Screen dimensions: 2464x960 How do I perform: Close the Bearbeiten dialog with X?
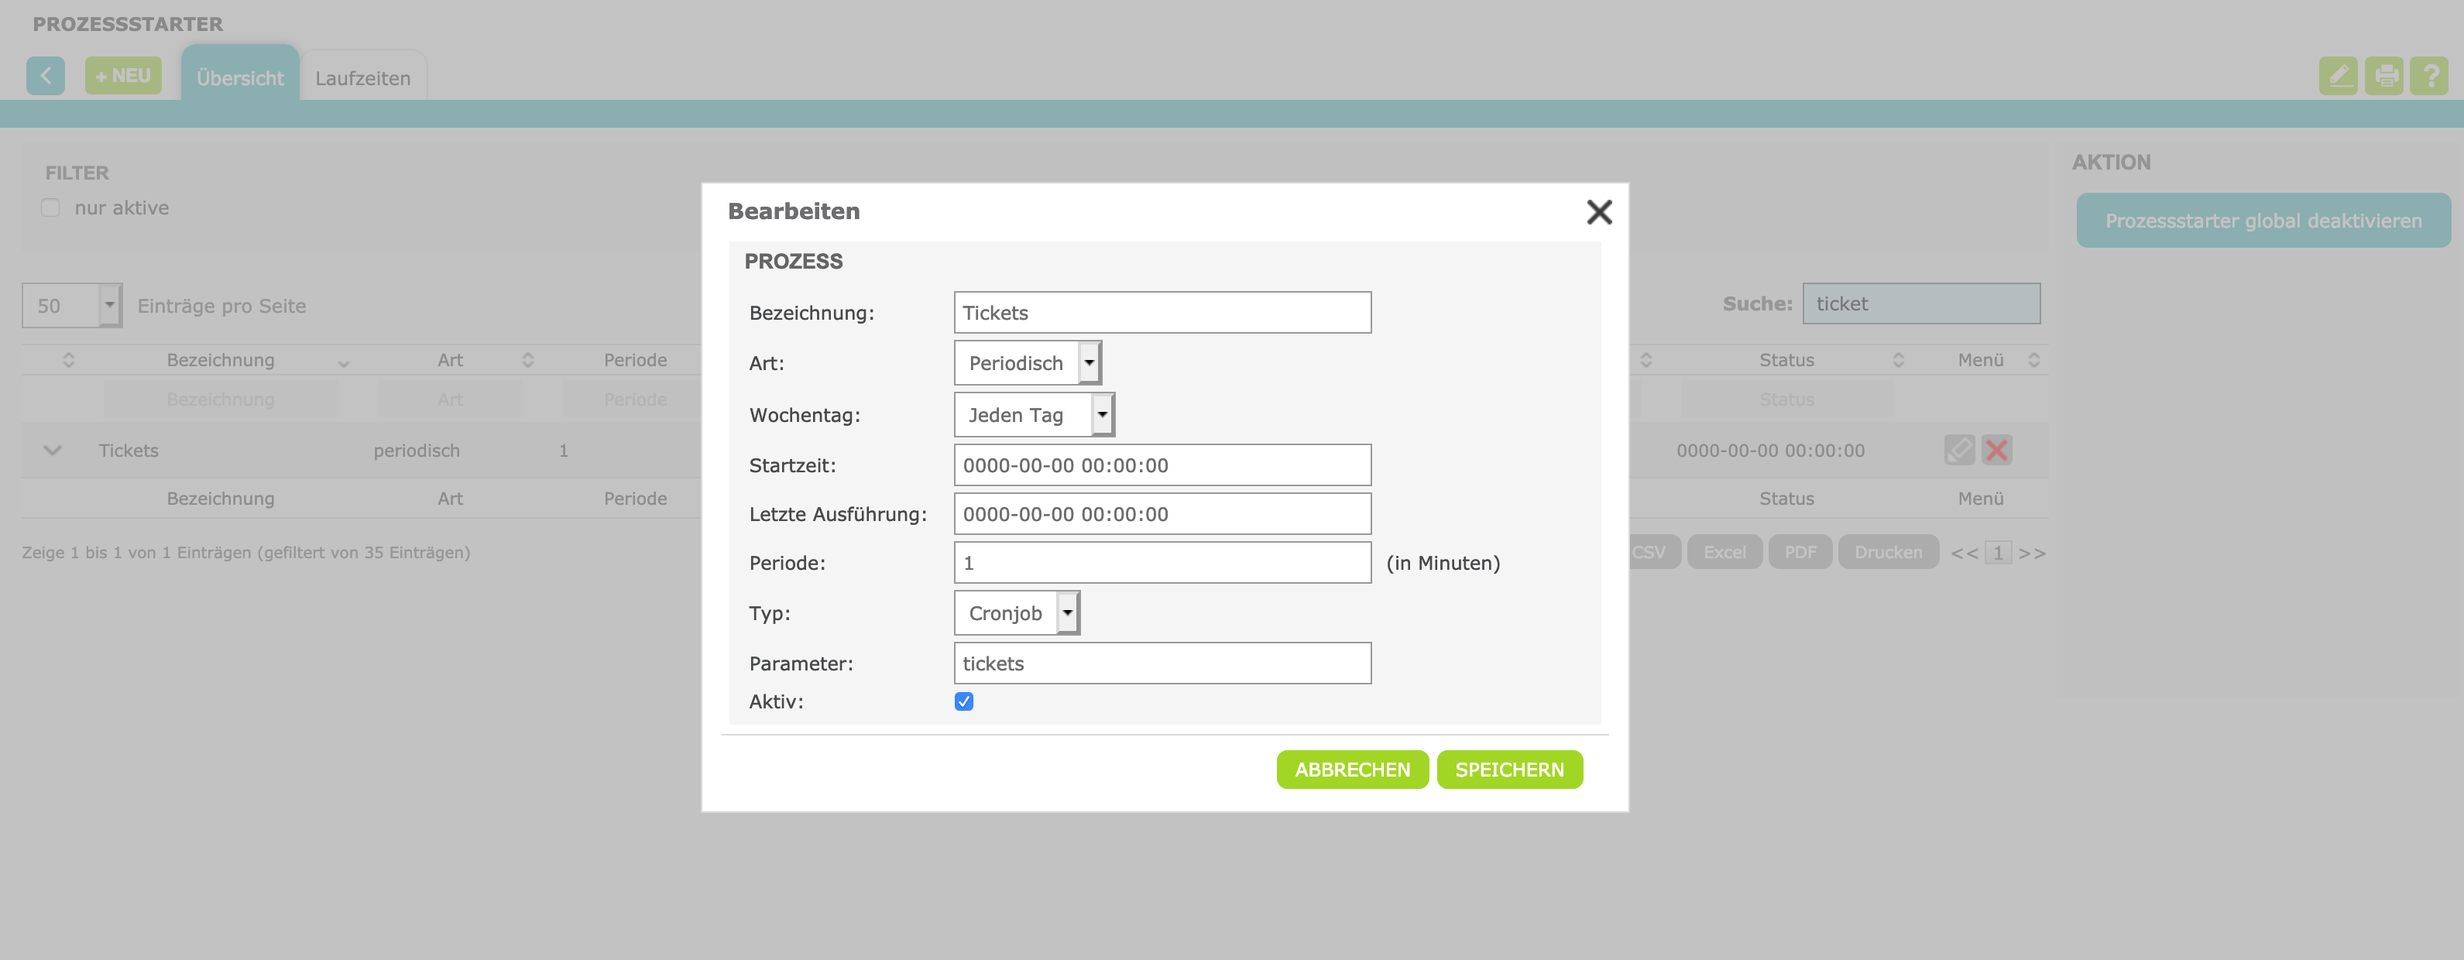point(1598,211)
